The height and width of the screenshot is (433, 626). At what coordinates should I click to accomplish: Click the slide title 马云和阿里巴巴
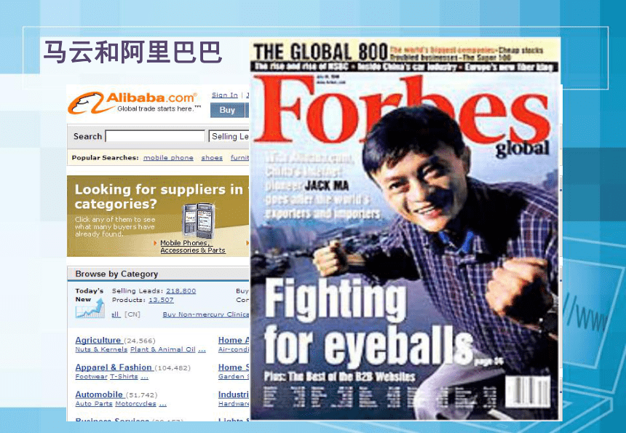pyautogui.click(x=132, y=52)
